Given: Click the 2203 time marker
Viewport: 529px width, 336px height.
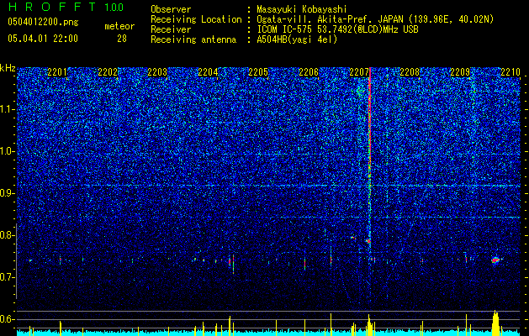Looking at the screenshot, I should [x=157, y=72].
